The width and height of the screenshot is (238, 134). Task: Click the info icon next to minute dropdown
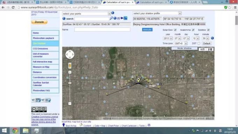tap(212, 38)
